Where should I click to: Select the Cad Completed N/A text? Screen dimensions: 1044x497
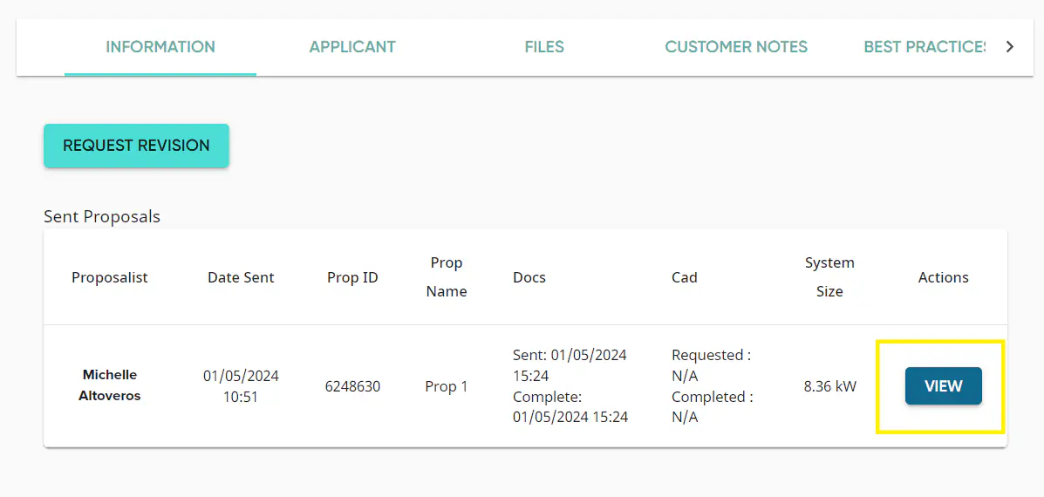point(713,407)
